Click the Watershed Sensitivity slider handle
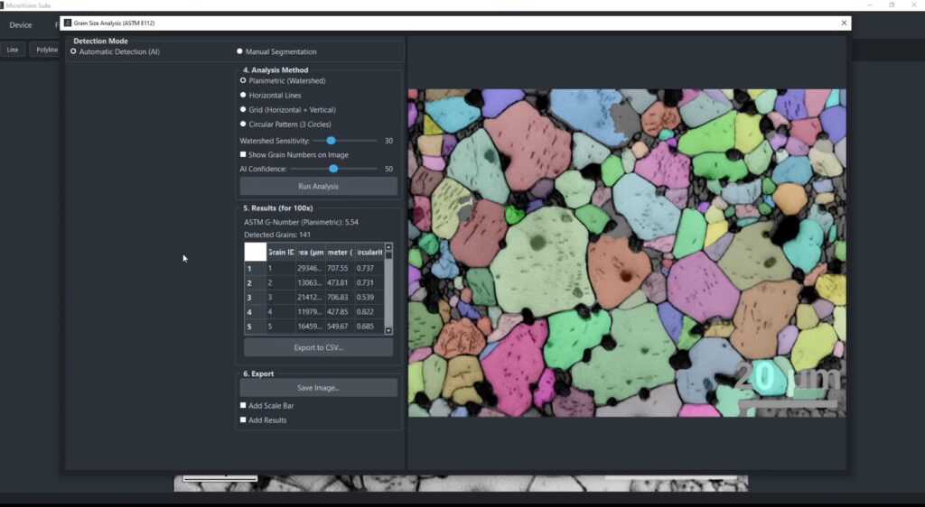This screenshot has width=925, height=507. 332,141
